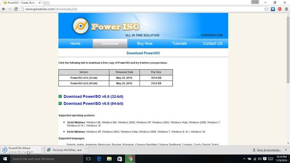Click the page vertical scrollbar thumb
The width and height of the screenshot is (290, 163).
pos(288,50)
